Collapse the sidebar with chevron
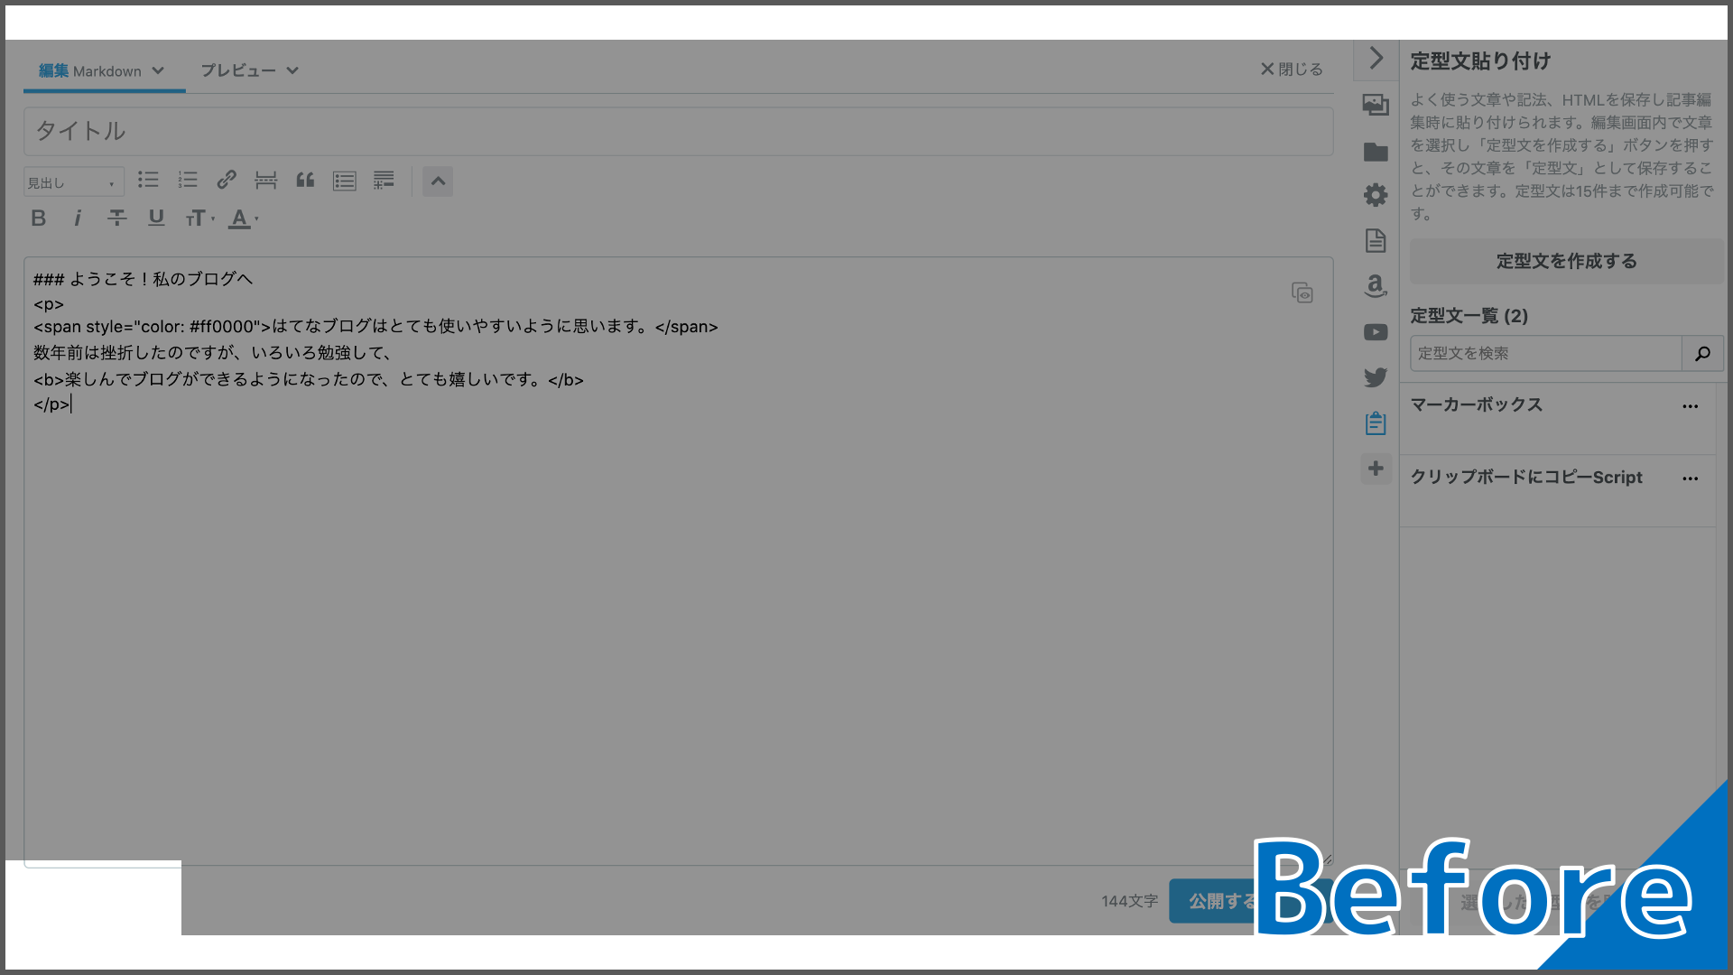 coord(1376,59)
